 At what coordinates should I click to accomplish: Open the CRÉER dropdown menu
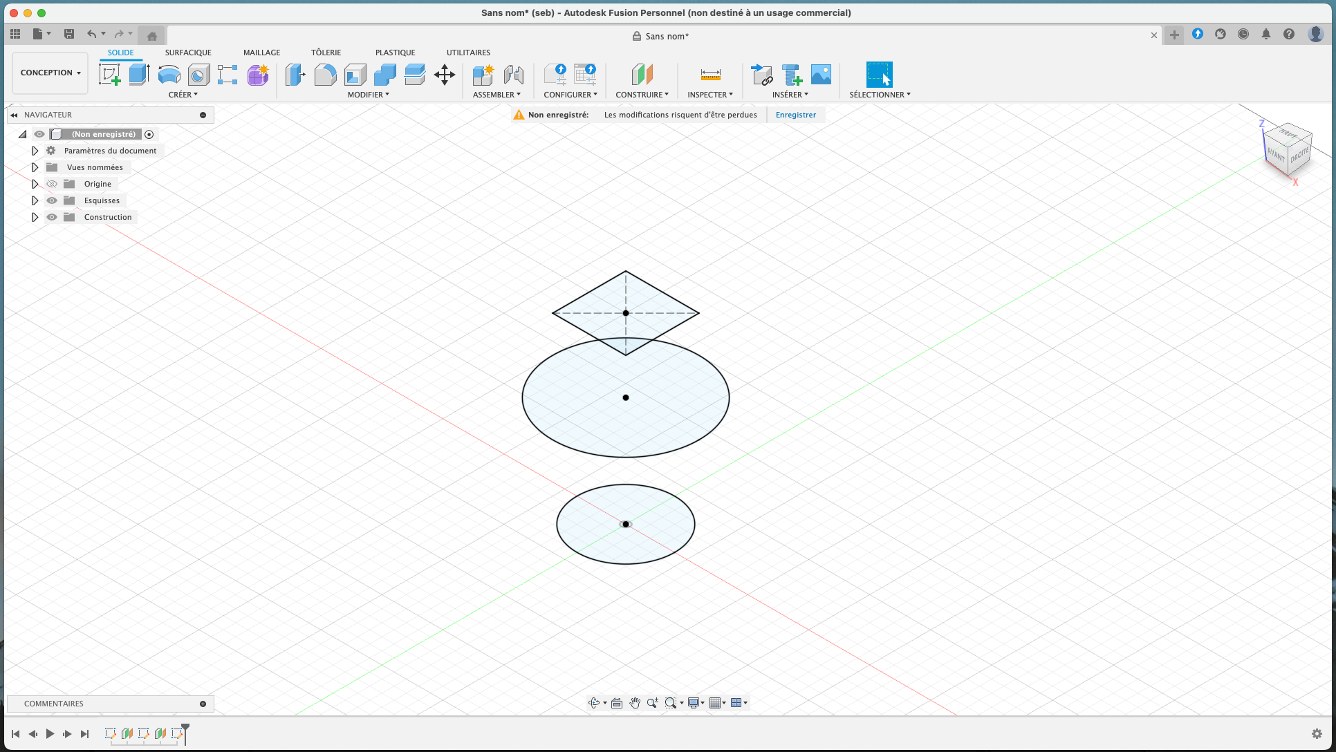[x=183, y=95]
